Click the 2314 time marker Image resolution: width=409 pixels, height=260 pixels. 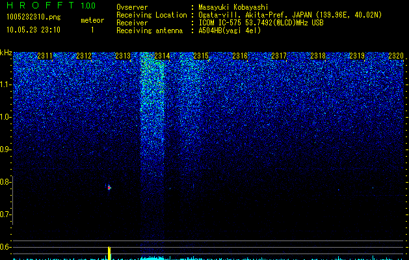[x=162, y=56]
